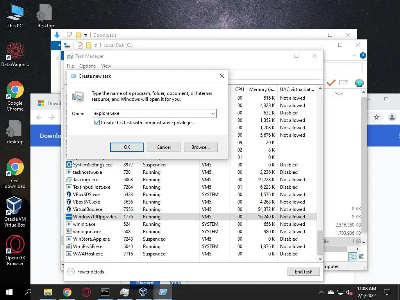Click Task Manager scroll down arrow
The width and height of the screenshot is (400, 300).
point(320,259)
